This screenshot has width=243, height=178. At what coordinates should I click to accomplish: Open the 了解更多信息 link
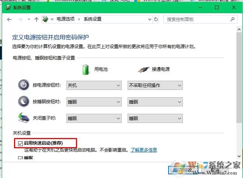tap(144, 150)
